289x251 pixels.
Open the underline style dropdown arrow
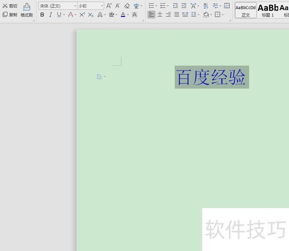pyautogui.click(x=64, y=15)
